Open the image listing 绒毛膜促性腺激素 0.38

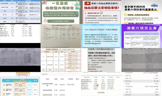[61, 84]
